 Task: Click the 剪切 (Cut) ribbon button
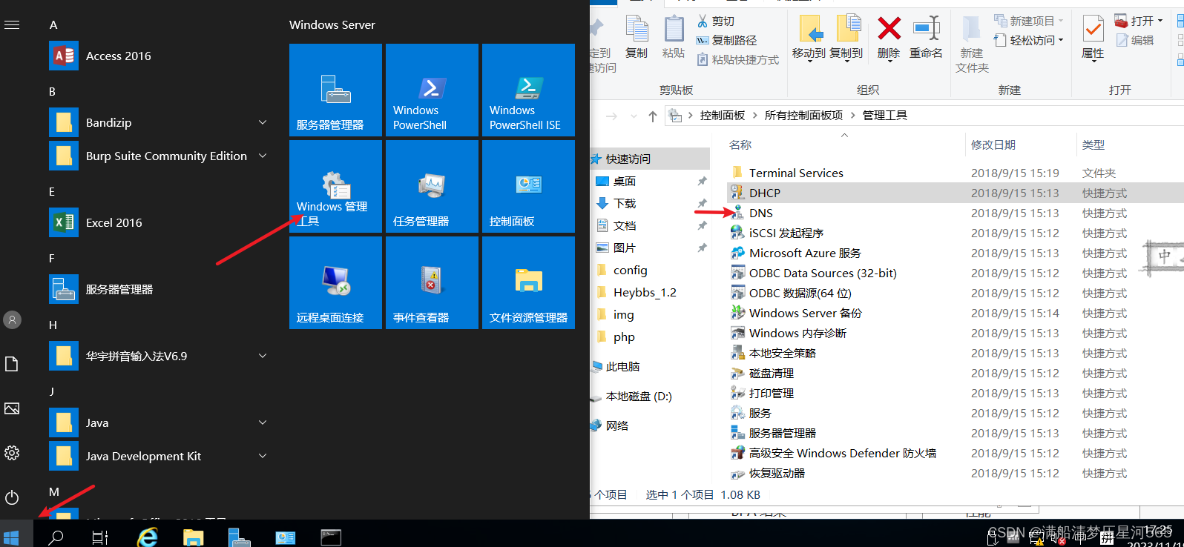pyautogui.click(x=716, y=21)
